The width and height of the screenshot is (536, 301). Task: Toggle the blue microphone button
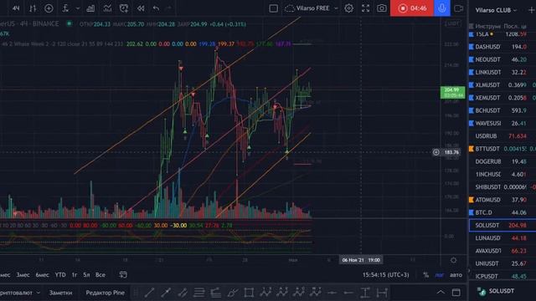pos(442,8)
